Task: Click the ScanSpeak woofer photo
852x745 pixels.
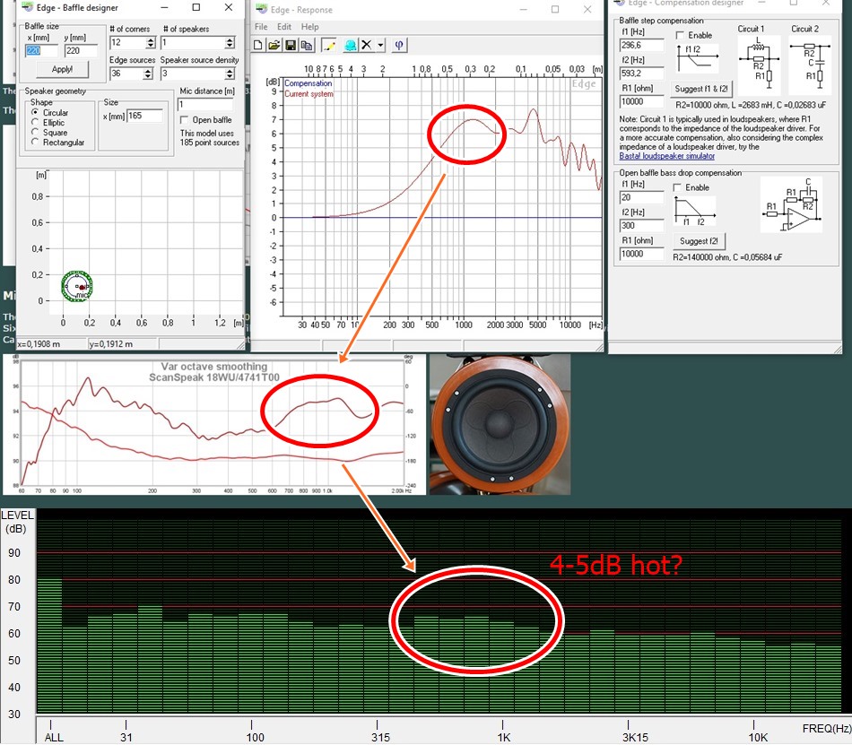Action: 500,424
